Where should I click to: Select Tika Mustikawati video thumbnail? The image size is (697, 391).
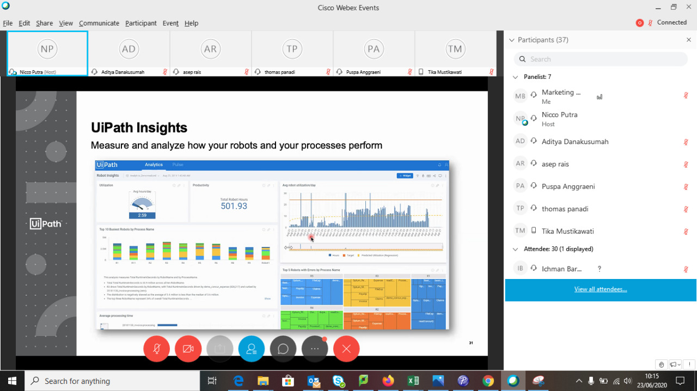point(455,53)
